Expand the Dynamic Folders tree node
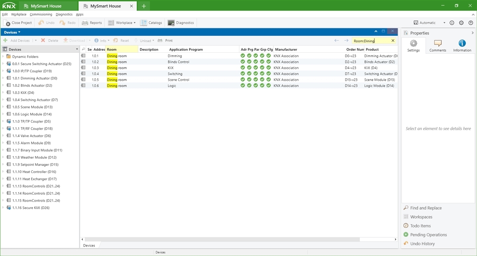 3,57
